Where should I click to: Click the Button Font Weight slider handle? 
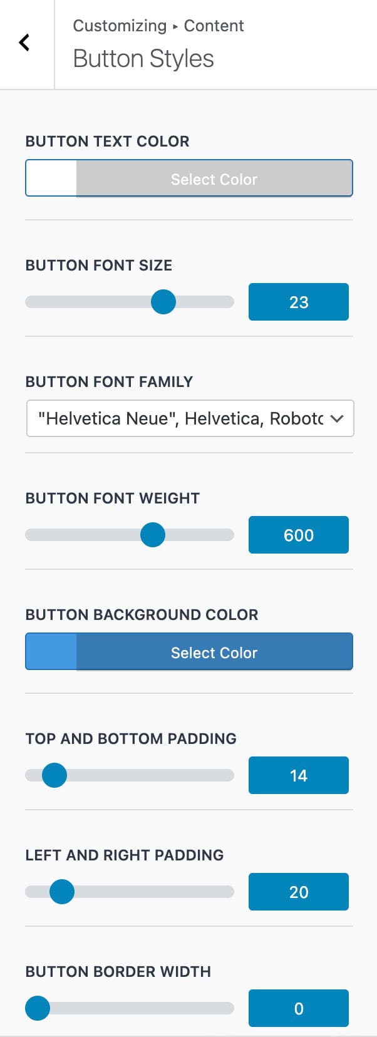point(153,535)
